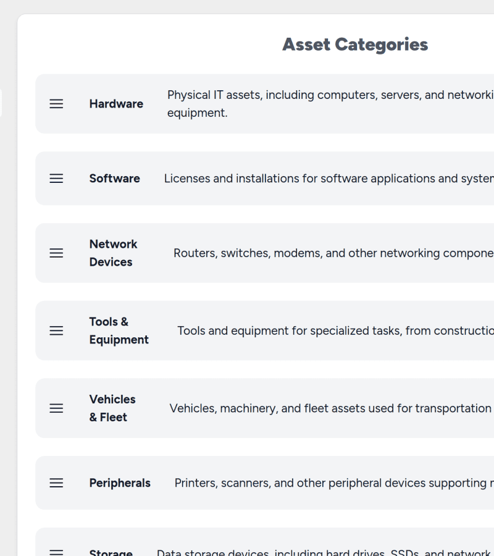Click the Software licenses and installations description
Screen dimensions: 494x556
pyautogui.click(x=328, y=179)
